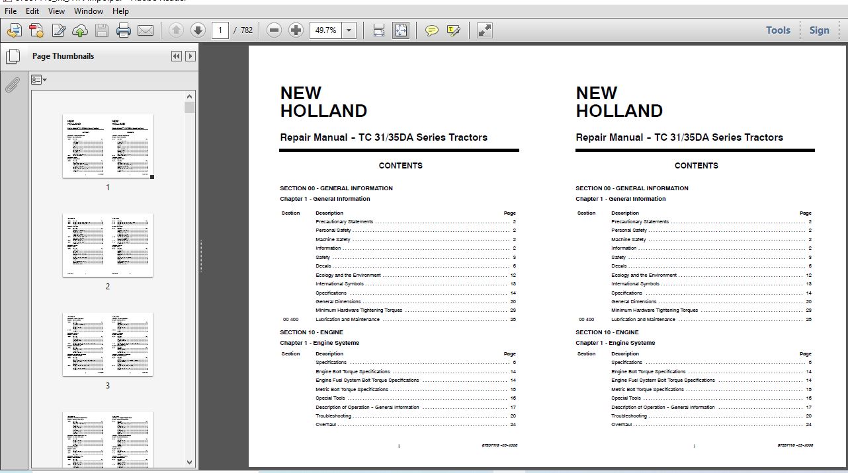The width and height of the screenshot is (848, 473).
Task: Click the thumbnails panel scrollbar thumb
Action: pos(190,108)
